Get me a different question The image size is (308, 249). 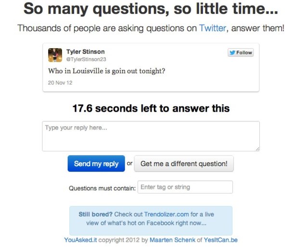pos(184,164)
